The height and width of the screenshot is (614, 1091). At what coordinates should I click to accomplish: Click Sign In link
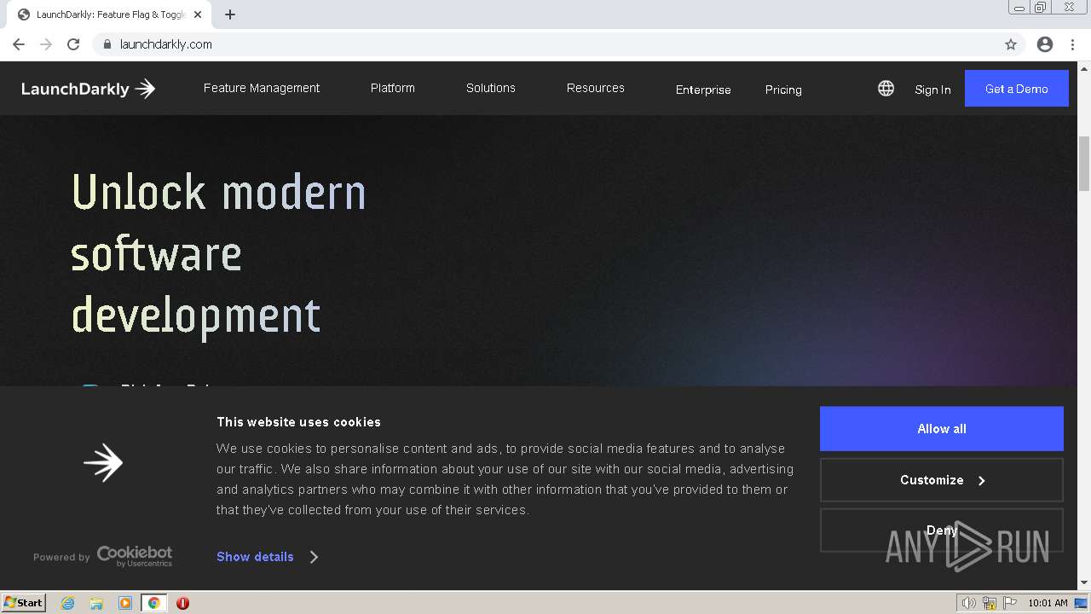932,90
